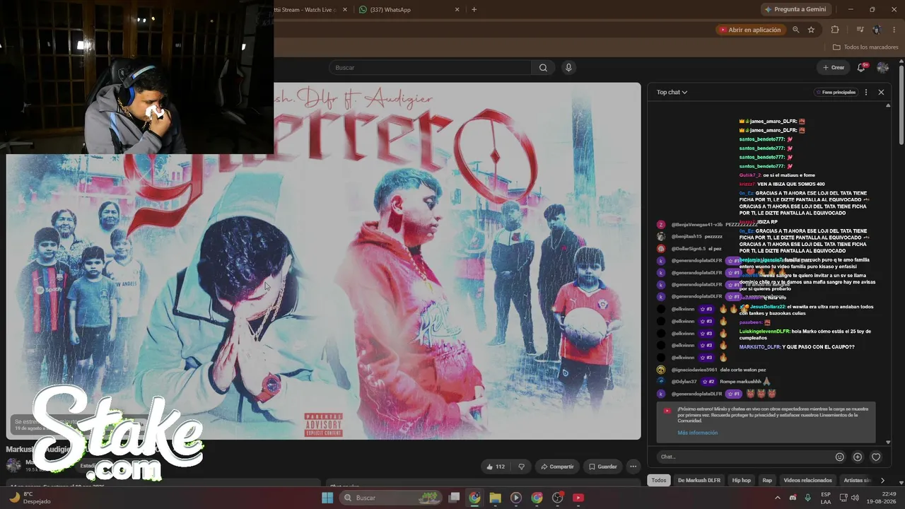The image size is (905, 509).
Task: Open a new browser tab
Action: [474, 10]
